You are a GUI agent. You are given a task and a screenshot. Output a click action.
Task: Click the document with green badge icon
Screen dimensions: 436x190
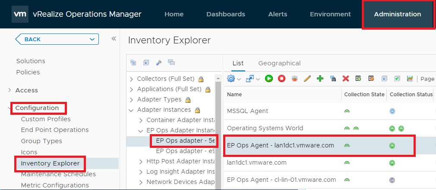click(x=358, y=79)
